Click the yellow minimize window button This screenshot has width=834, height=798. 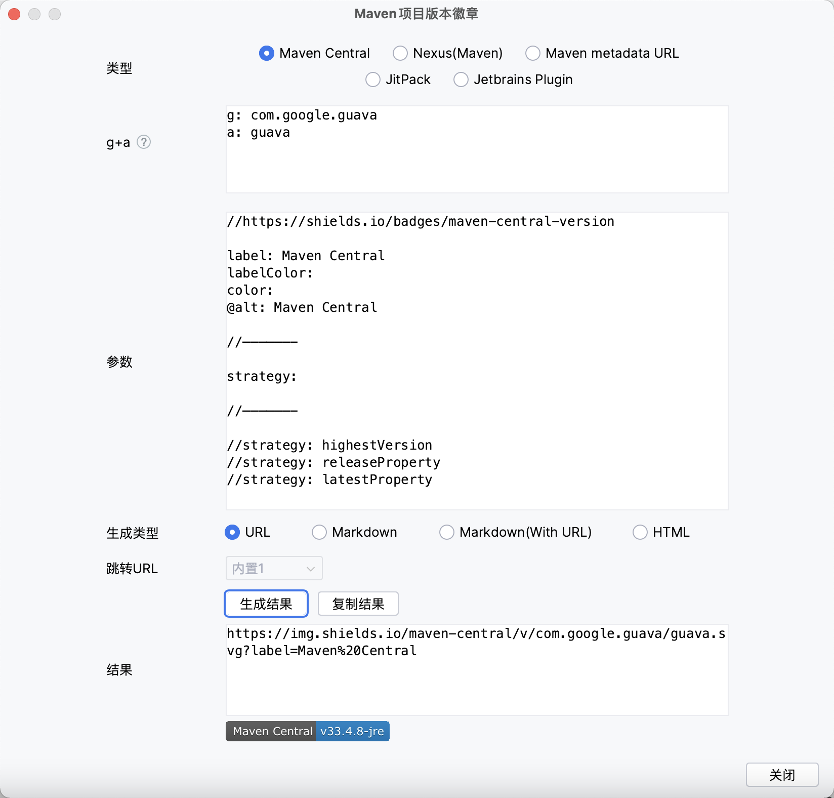click(x=35, y=14)
